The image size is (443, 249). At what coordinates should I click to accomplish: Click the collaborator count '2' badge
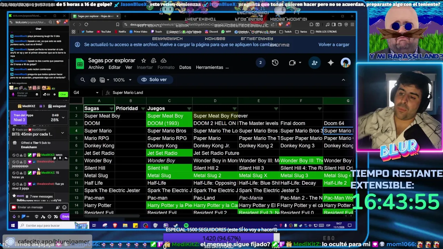point(260,63)
